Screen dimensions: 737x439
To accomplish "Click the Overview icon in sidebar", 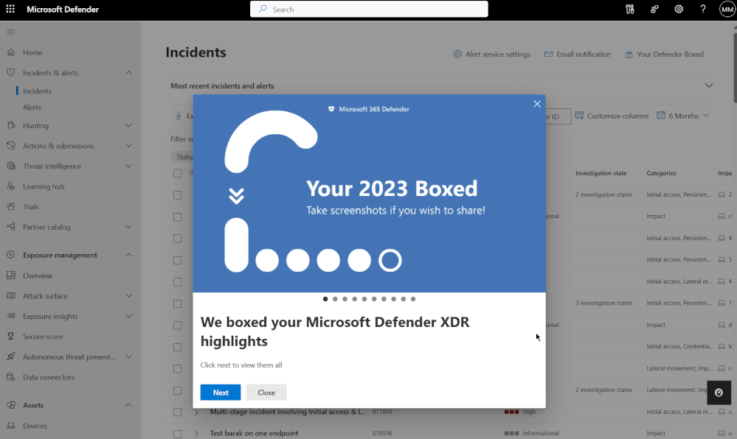I will (11, 275).
